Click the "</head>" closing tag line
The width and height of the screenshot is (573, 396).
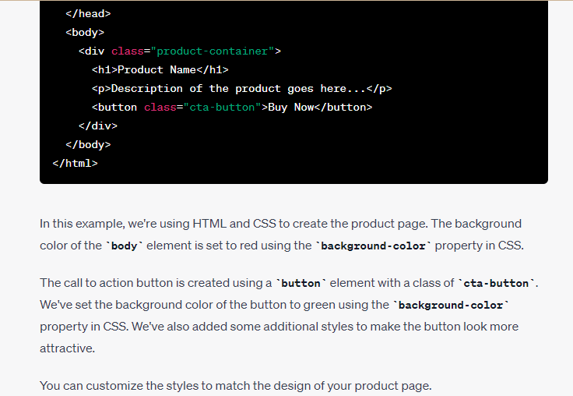tap(88, 14)
